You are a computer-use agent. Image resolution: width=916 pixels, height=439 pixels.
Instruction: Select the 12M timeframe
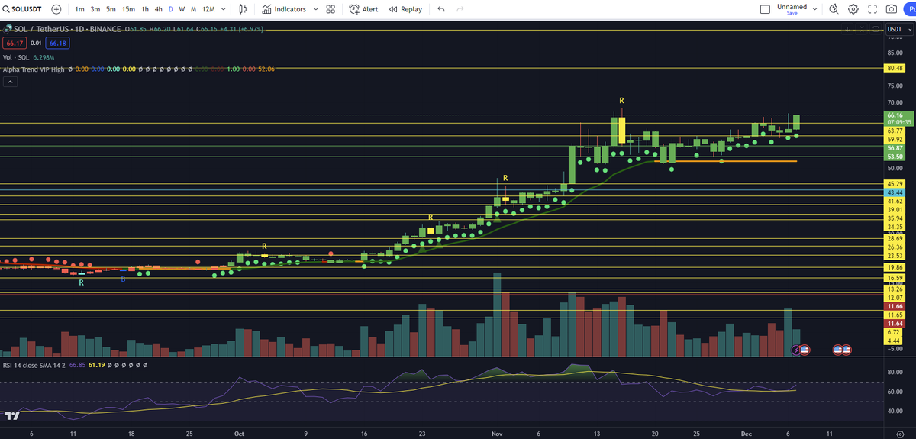(x=208, y=9)
